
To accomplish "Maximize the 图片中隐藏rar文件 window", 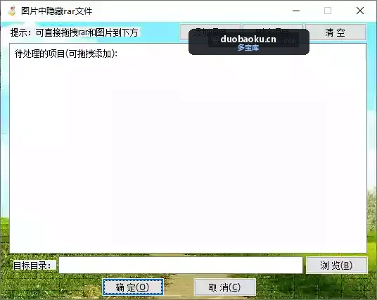I will click(x=328, y=11).
